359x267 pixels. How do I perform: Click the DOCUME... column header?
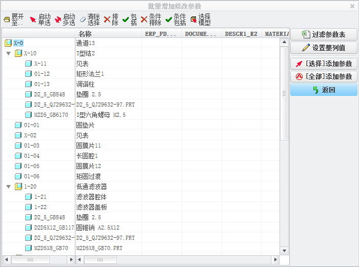(202, 34)
